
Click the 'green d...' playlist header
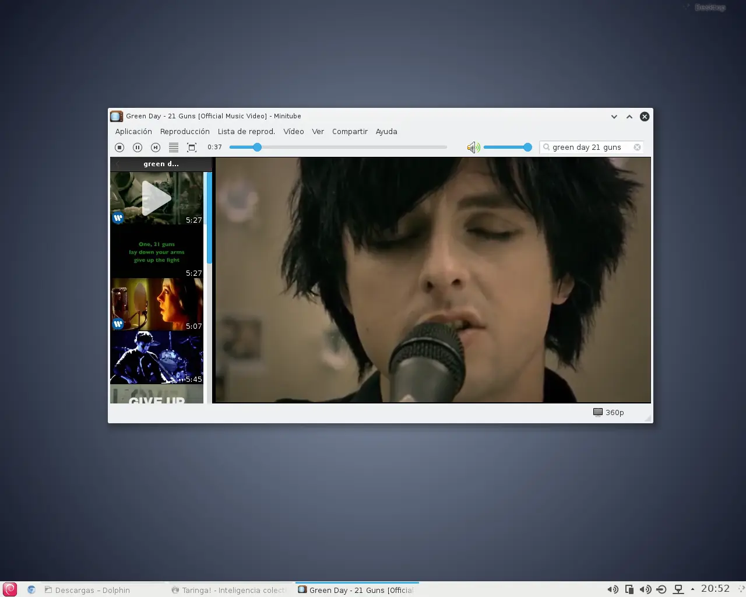click(161, 164)
